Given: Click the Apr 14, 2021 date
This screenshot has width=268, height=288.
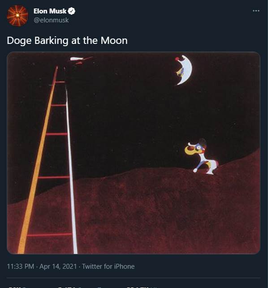Looking at the screenshot, I should click(58, 267).
